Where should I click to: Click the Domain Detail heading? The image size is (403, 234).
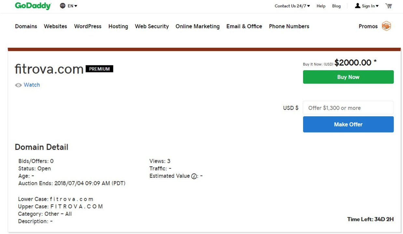[42, 147]
